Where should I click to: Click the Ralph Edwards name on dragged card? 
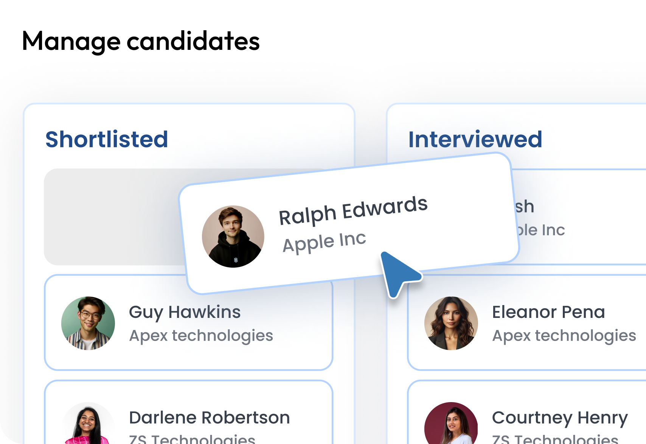click(x=353, y=210)
